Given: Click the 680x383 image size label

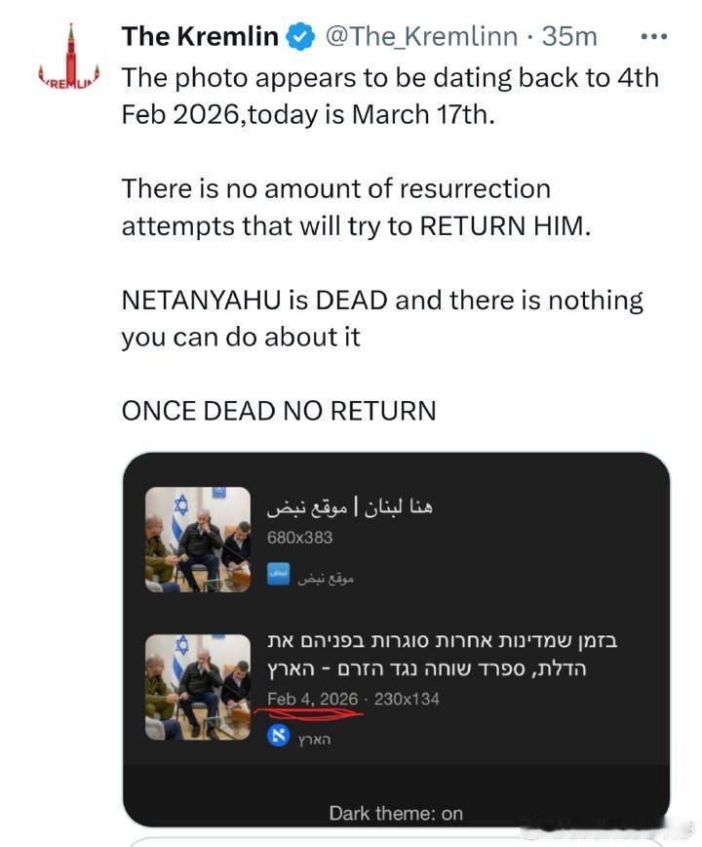Looking at the screenshot, I should (x=299, y=538).
